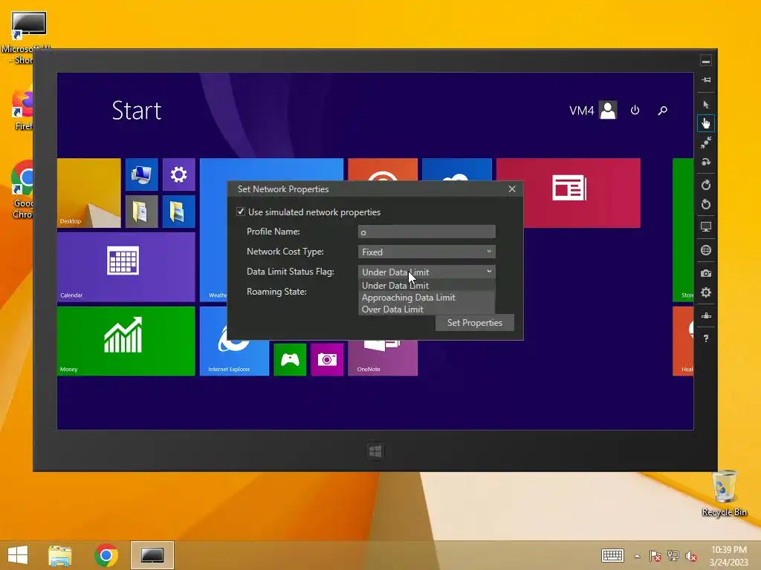Select the Documents folder tile
Image resolution: width=761 pixels, height=570 pixels.
141,212
